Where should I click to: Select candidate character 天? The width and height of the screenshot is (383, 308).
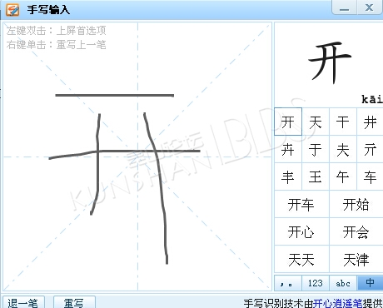(x=316, y=122)
